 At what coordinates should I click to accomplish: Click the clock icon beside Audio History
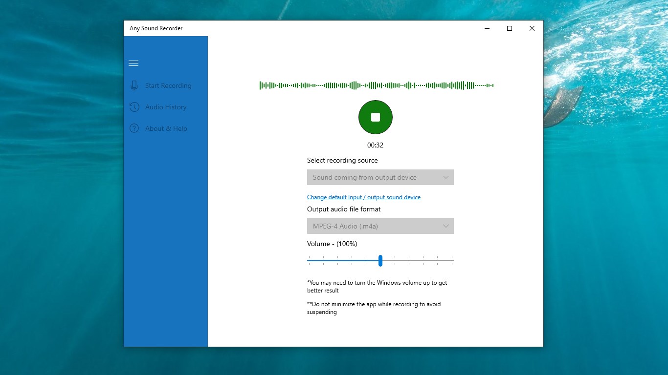(134, 107)
